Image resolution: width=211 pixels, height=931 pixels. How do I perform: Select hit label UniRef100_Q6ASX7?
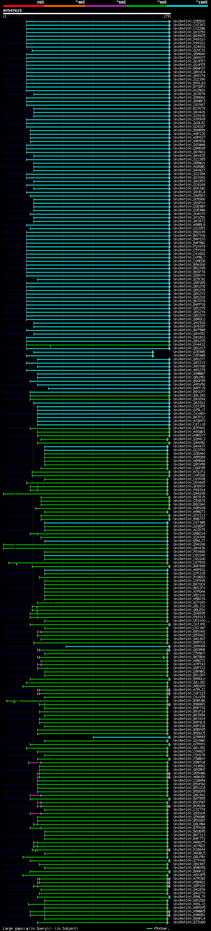click(x=189, y=57)
